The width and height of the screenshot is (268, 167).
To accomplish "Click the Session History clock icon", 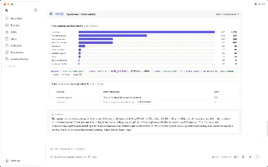I will pos(7,59).
